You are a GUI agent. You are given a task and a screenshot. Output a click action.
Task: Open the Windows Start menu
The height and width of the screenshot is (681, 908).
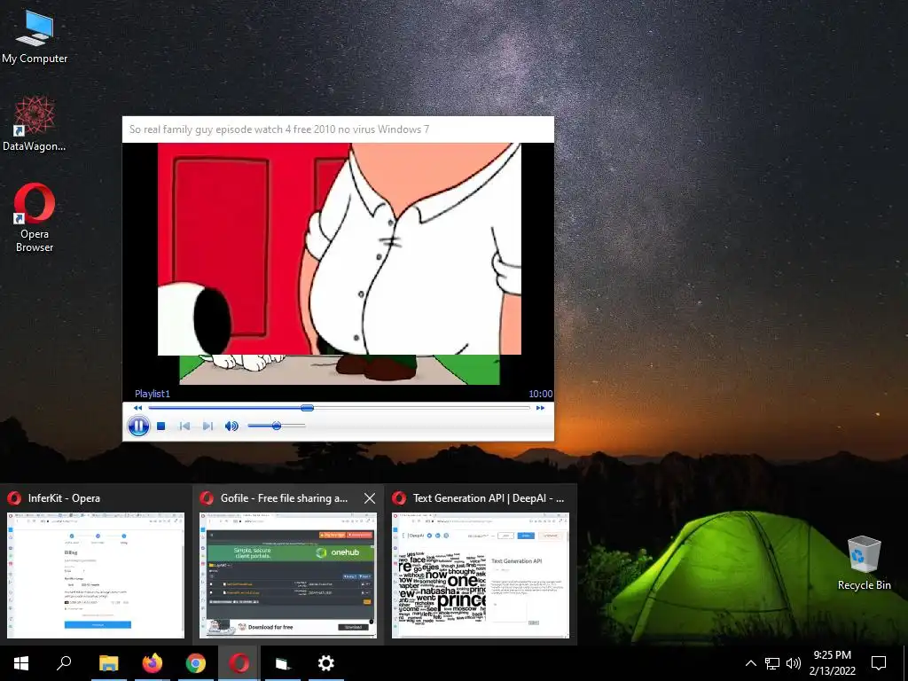click(x=21, y=663)
